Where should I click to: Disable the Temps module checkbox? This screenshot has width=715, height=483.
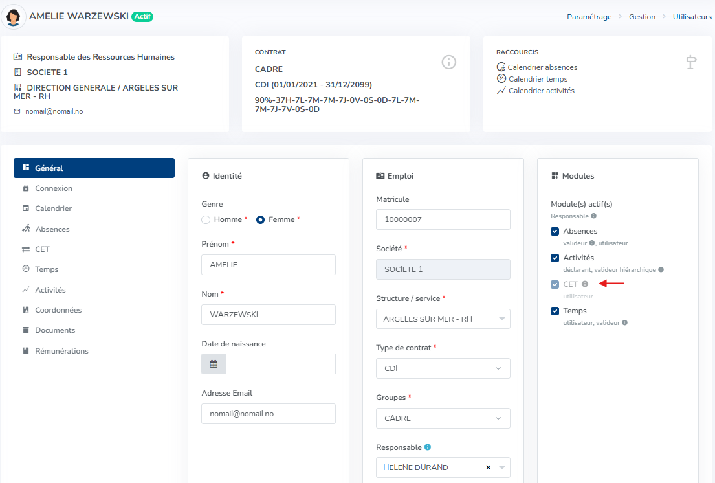555,311
